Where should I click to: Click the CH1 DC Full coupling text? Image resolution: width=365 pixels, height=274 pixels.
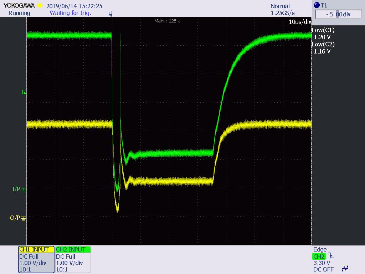click(29, 257)
